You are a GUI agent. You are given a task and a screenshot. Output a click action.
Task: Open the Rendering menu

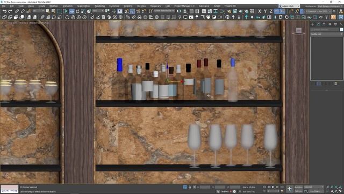point(99,6)
